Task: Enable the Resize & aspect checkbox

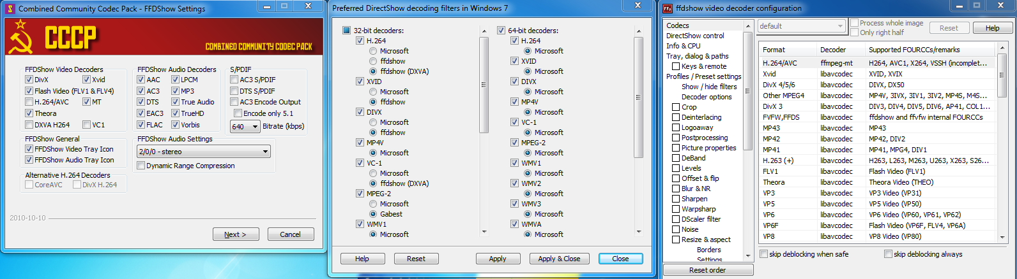Action: pos(676,240)
